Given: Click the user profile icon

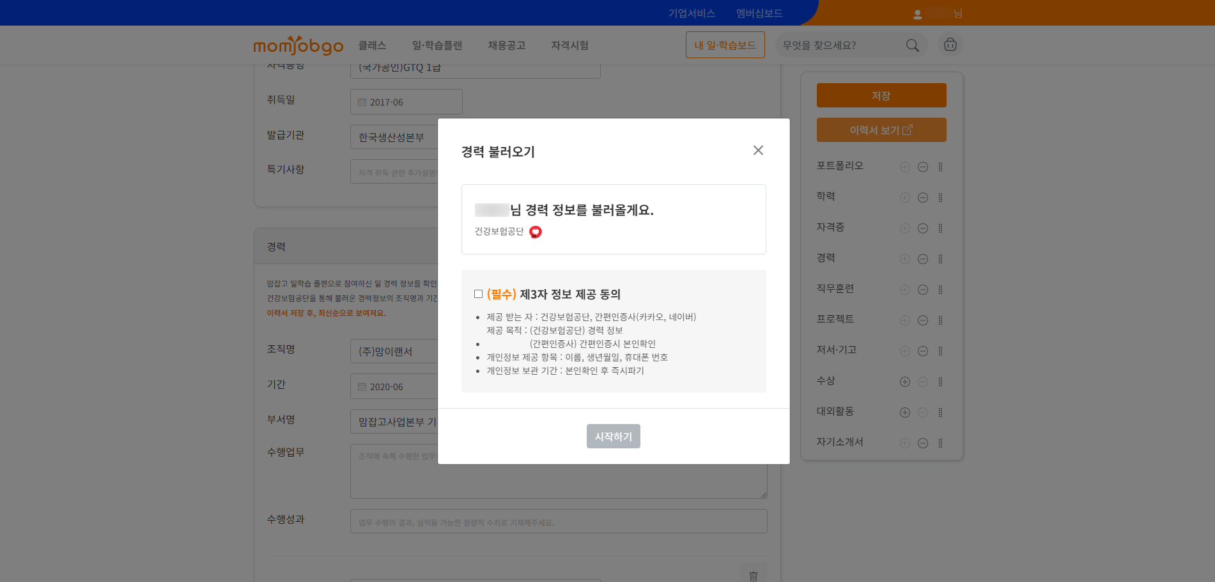Looking at the screenshot, I should (917, 14).
